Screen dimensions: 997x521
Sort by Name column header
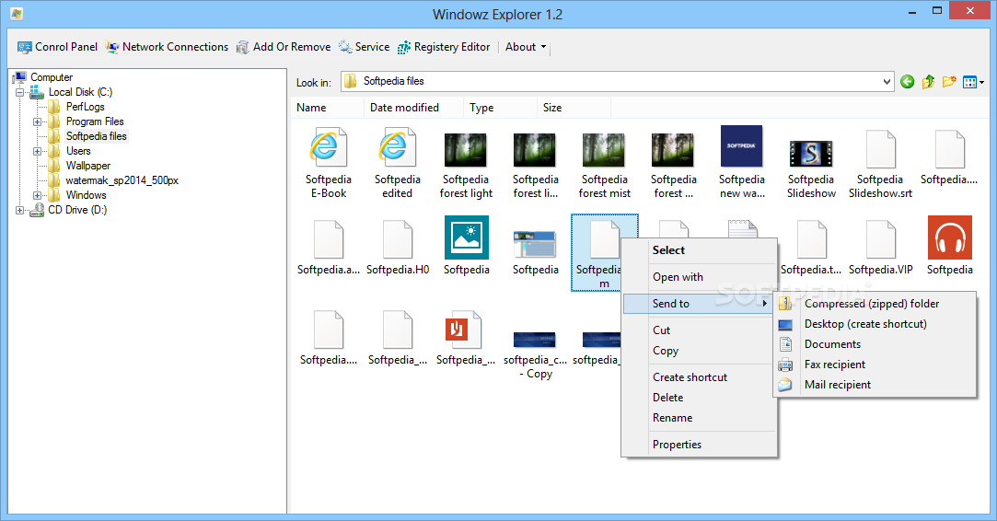coord(328,108)
